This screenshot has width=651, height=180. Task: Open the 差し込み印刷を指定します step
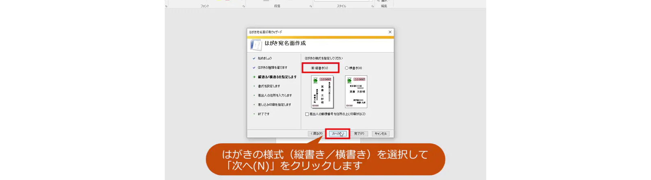274,105
